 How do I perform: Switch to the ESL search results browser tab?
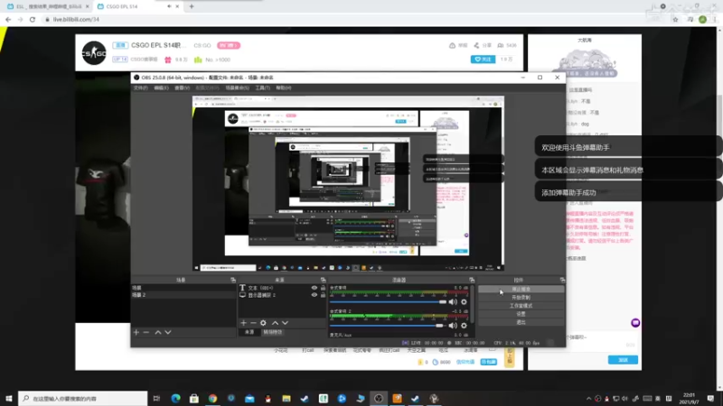click(x=48, y=6)
